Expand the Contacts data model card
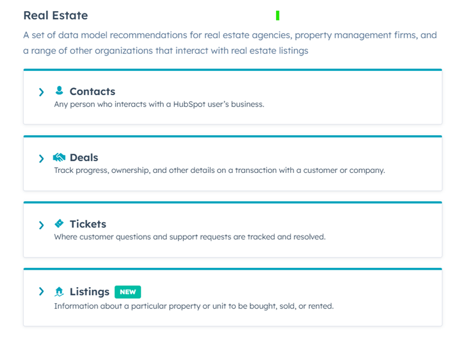 click(41, 92)
